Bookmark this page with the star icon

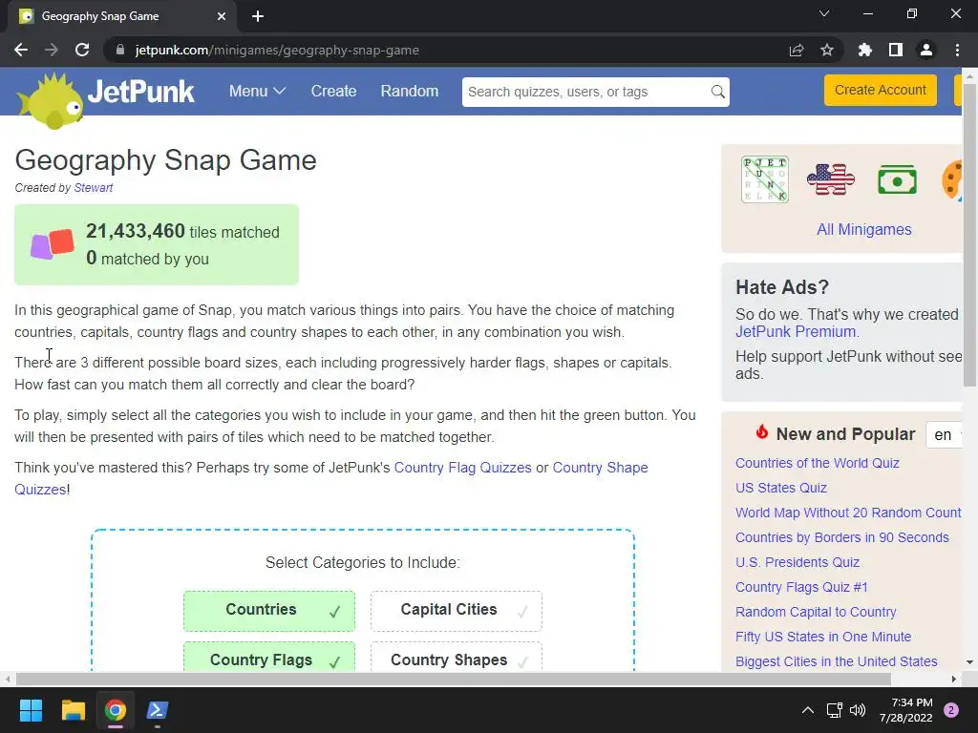point(827,50)
